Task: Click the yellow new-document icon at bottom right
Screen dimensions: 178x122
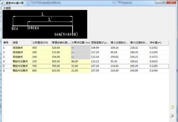Action: [x=172, y=107]
